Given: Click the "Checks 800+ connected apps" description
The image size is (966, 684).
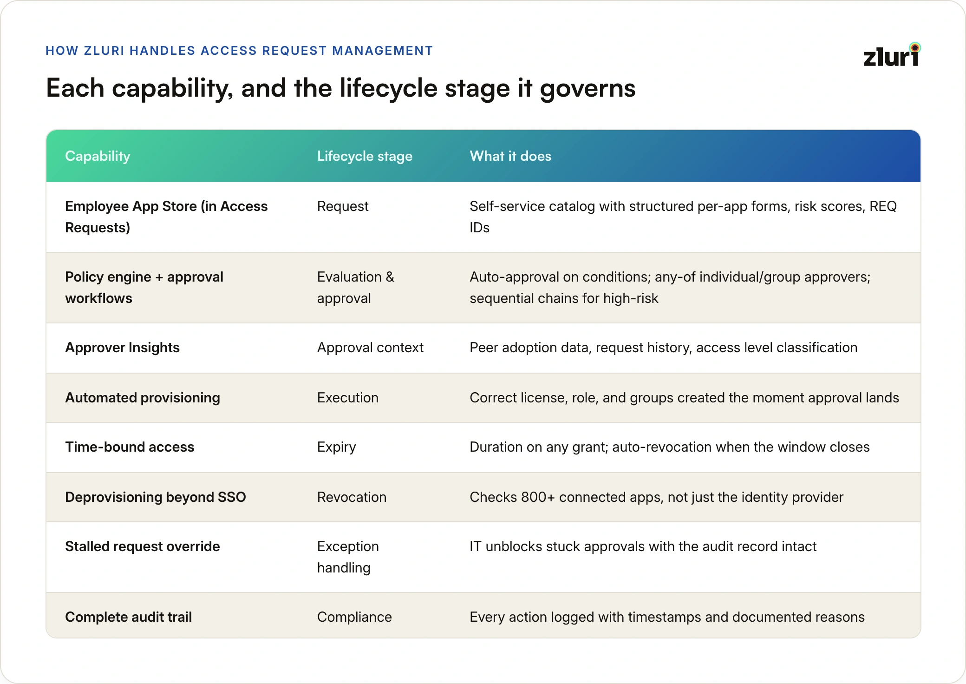Looking at the screenshot, I should pos(656,497).
